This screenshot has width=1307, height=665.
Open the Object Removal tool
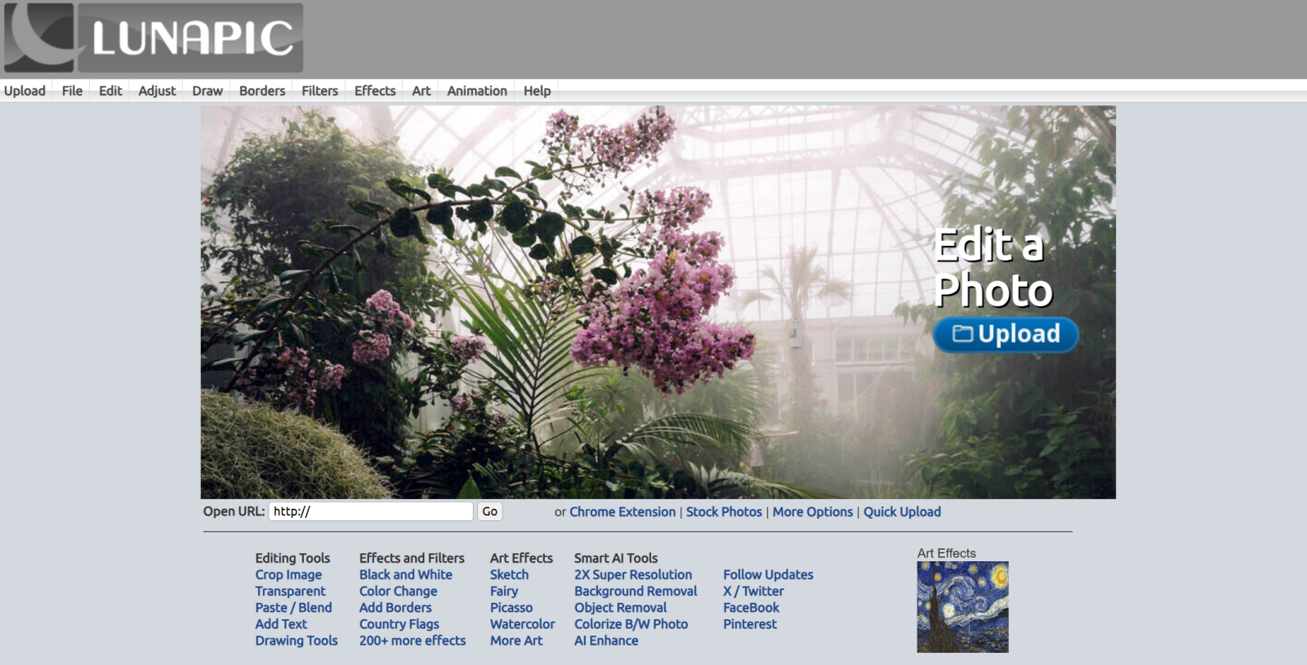(620, 607)
